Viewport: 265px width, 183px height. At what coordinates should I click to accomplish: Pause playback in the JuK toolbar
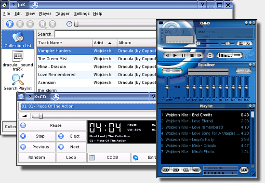tap(20, 24)
